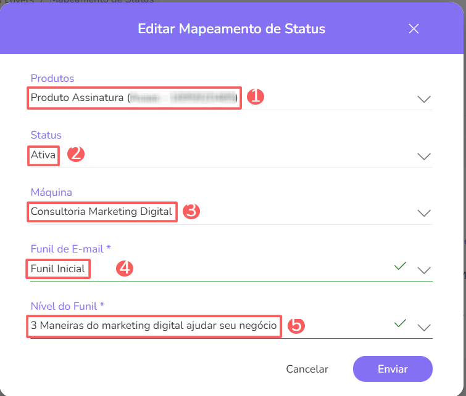Click the 3 Maneiras do marketing digital value
The width and height of the screenshot is (466, 396).
[154, 326]
